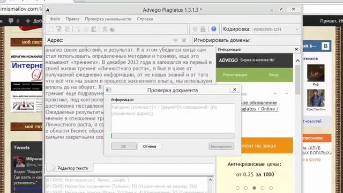Click the Регистрация link in Advego panel
The width and height of the screenshot is (343, 193).
click(x=235, y=75)
